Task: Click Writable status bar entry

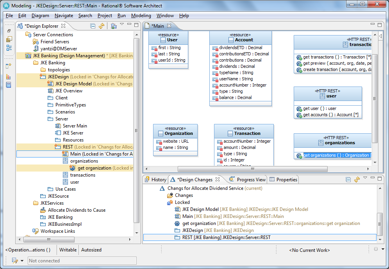Action: point(68,250)
